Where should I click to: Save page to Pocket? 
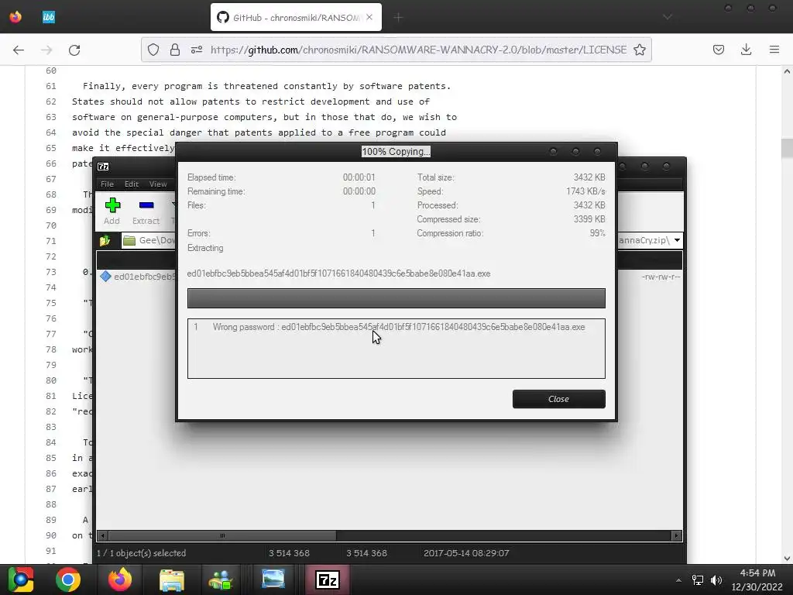(x=718, y=50)
